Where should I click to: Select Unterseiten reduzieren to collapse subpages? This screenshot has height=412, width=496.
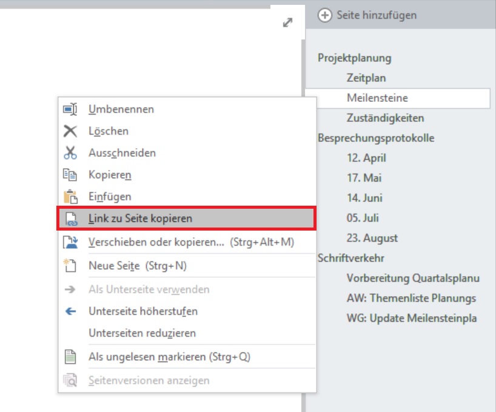(142, 333)
